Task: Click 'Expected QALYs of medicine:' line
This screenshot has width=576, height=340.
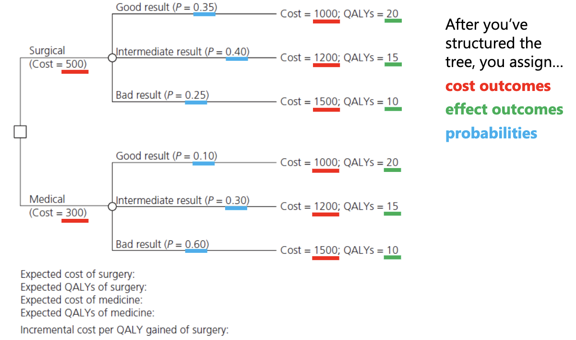Action: point(87,313)
